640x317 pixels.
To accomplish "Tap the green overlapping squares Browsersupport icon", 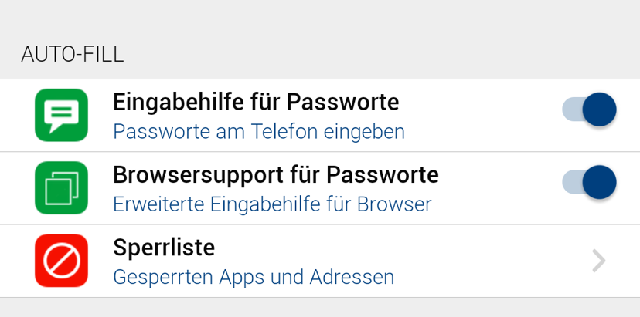I will coord(62,188).
